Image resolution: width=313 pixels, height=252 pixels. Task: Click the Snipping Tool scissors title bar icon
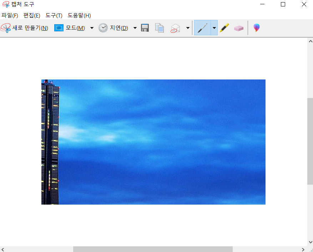click(x=6, y=4)
